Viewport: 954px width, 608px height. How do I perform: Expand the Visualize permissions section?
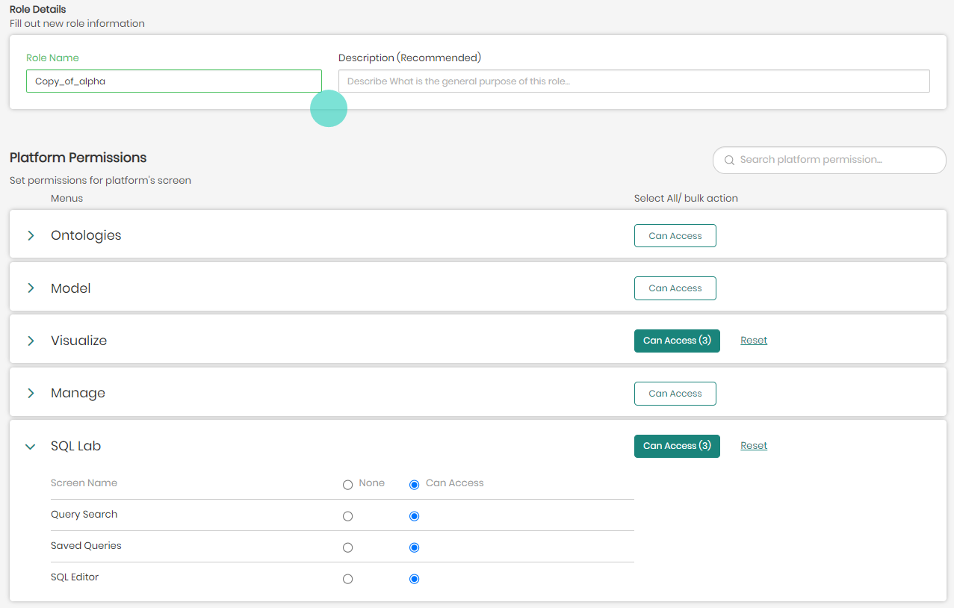point(30,340)
